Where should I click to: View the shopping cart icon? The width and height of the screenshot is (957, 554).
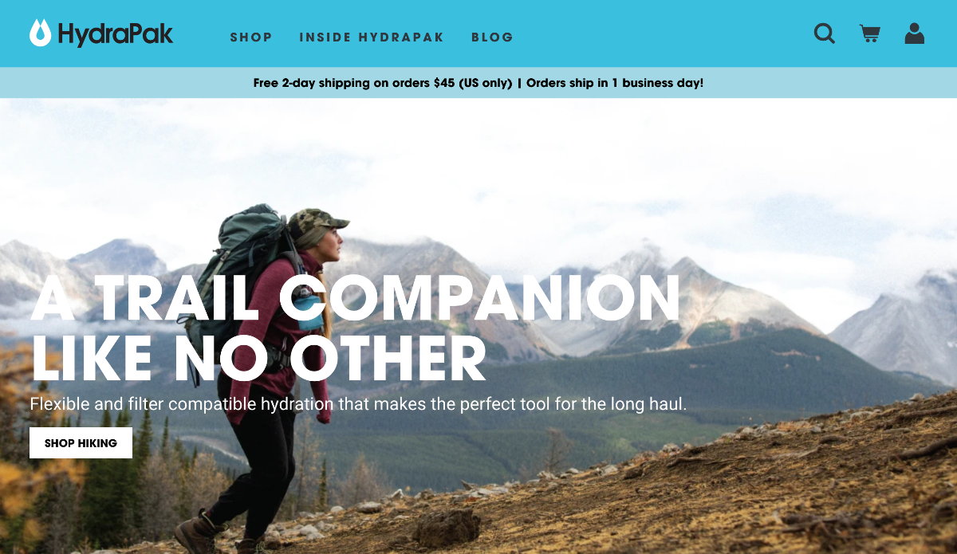point(869,33)
